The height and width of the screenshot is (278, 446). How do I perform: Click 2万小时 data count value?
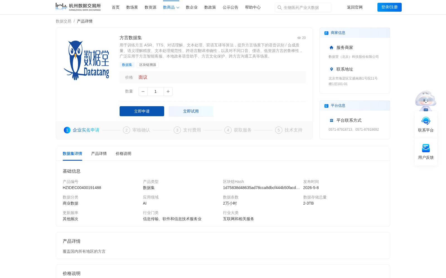(230, 203)
